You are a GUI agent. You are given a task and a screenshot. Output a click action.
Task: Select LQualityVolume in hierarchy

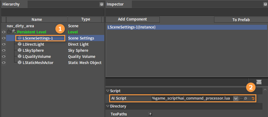36,57
